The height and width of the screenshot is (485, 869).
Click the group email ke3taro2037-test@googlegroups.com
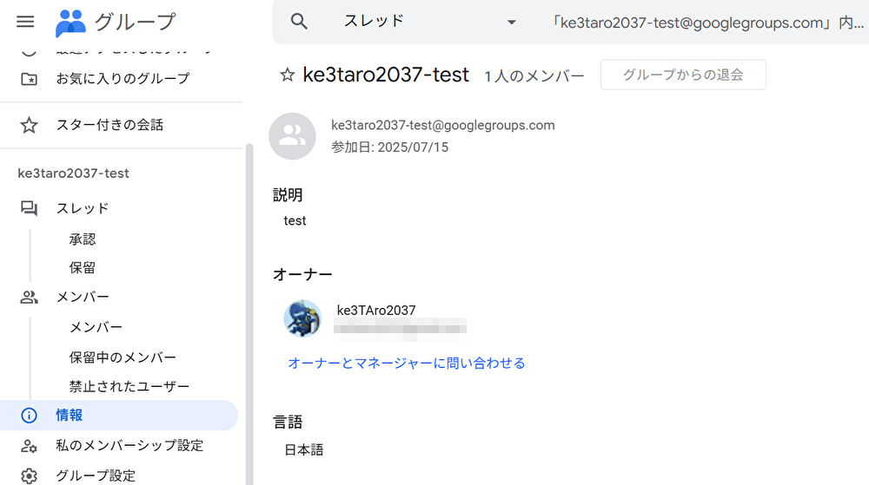(x=443, y=125)
